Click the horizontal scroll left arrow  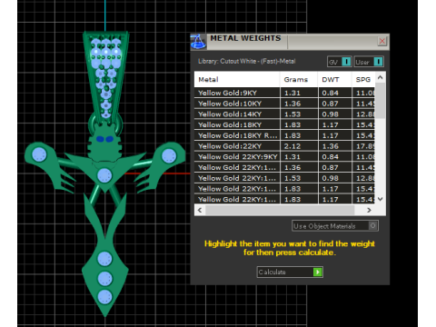point(200,210)
